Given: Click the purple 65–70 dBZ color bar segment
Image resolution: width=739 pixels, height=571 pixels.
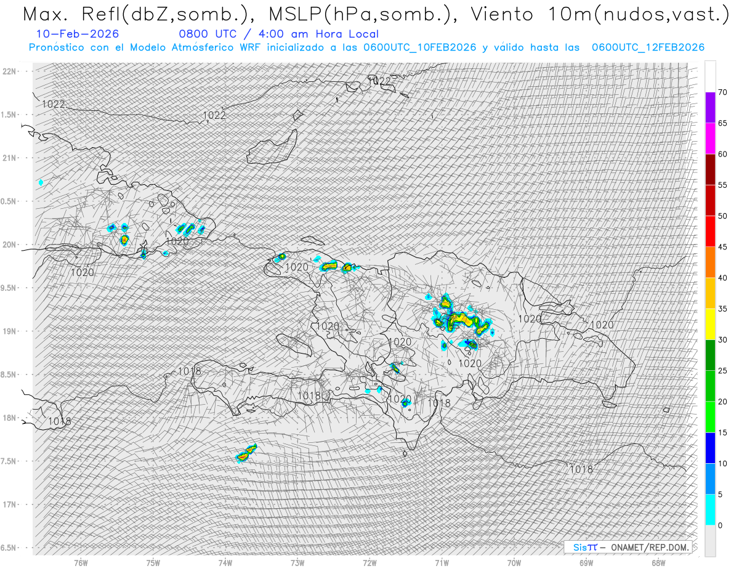Looking at the screenshot, I should (710, 107).
